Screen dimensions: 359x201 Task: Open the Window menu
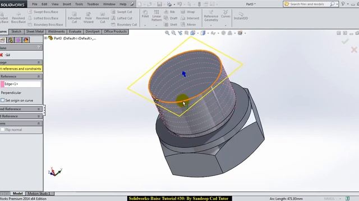tap(109, 4)
